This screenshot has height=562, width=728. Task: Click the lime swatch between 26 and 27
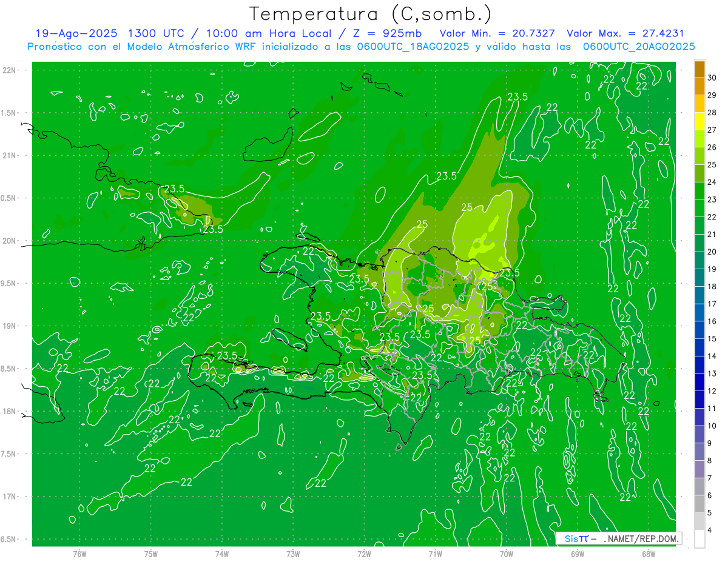(699, 139)
